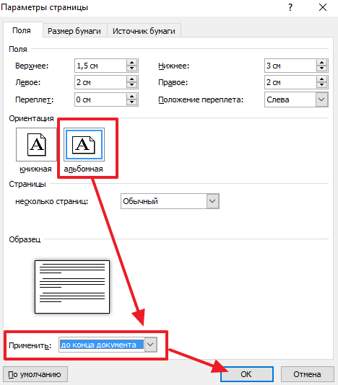
Task: Decrease the Правое margin with down arrow
Action: pos(322,85)
